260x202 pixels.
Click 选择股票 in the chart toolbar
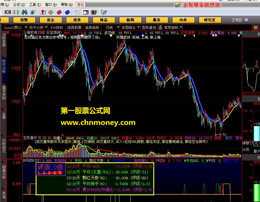(74, 27)
